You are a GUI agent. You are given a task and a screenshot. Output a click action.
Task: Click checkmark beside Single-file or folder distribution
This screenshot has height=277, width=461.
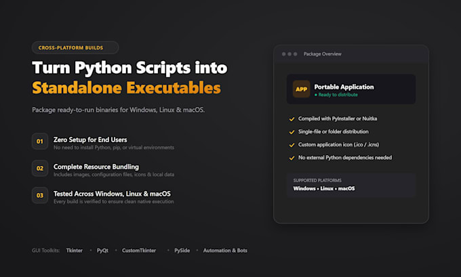[292, 132]
